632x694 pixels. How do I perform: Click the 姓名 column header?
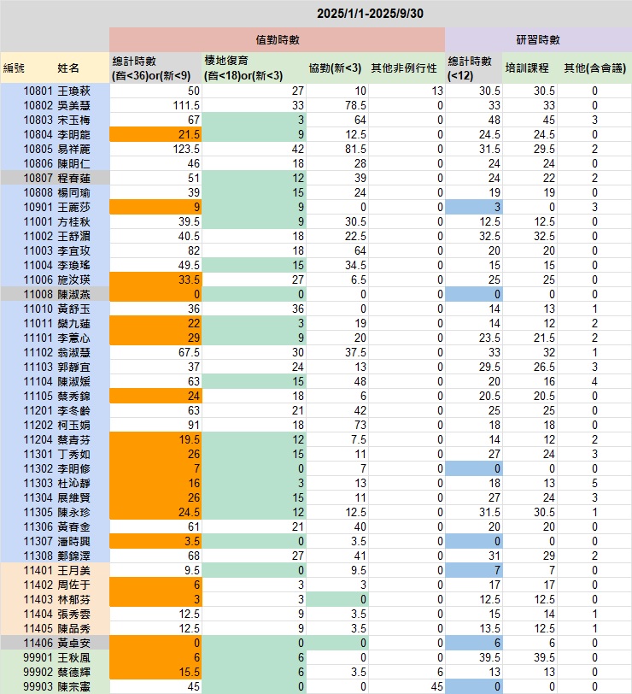(x=68, y=68)
